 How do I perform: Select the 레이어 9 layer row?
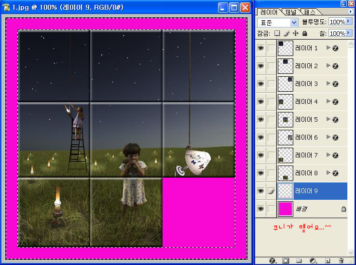[301, 191]
